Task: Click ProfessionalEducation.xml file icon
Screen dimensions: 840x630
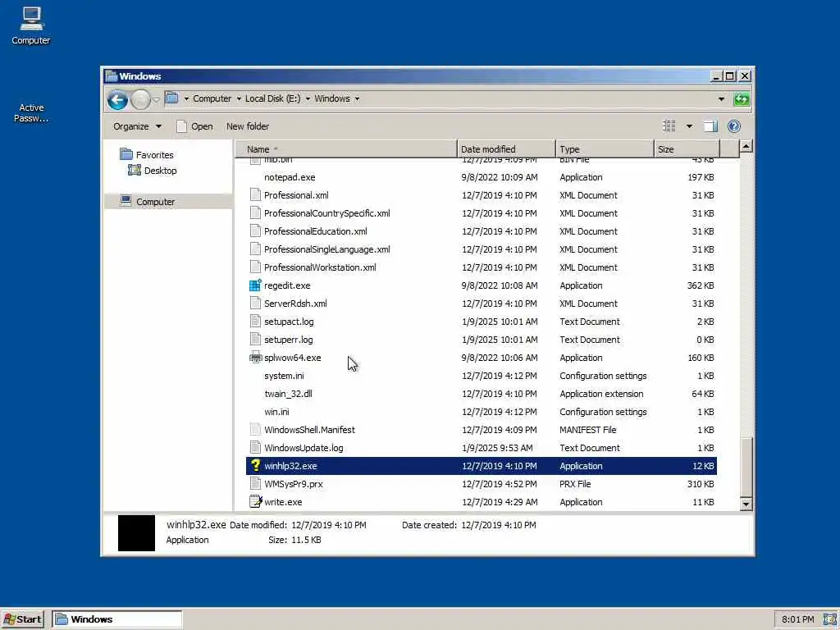Action: [256, 231]
